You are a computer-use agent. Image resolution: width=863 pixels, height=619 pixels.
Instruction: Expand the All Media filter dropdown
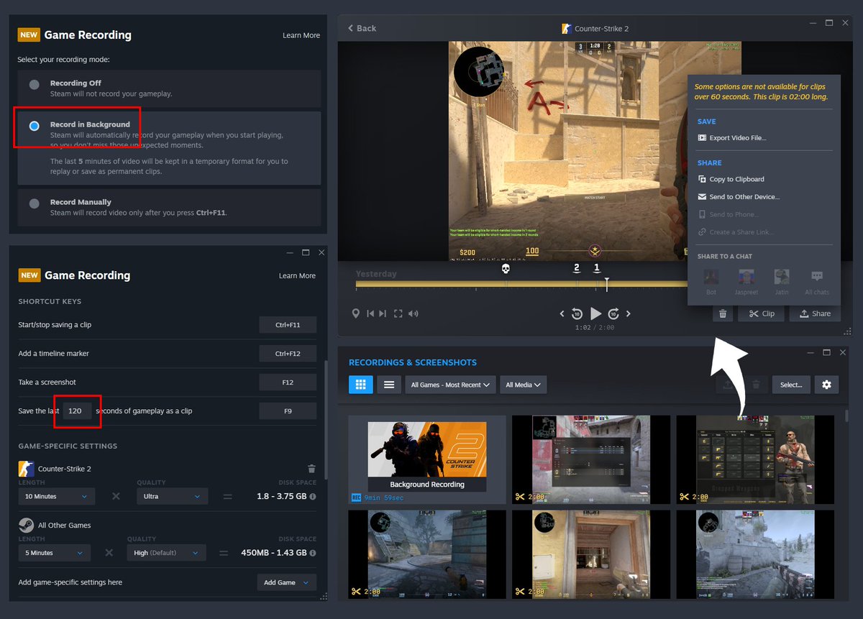point(523,385)
